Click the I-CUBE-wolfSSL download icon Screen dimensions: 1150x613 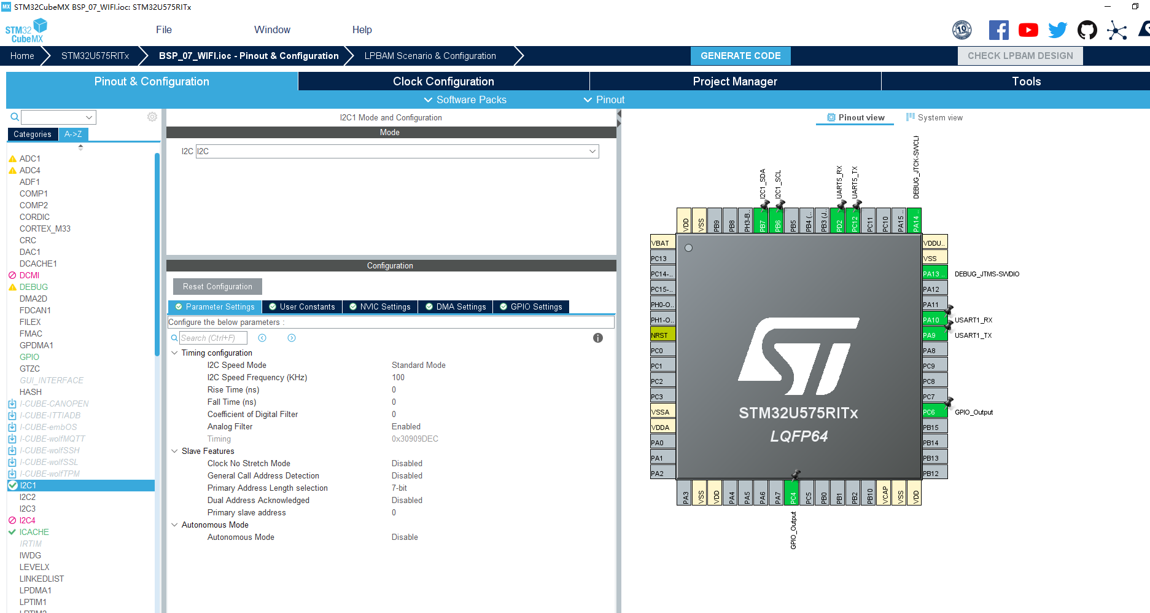(12, 462)
